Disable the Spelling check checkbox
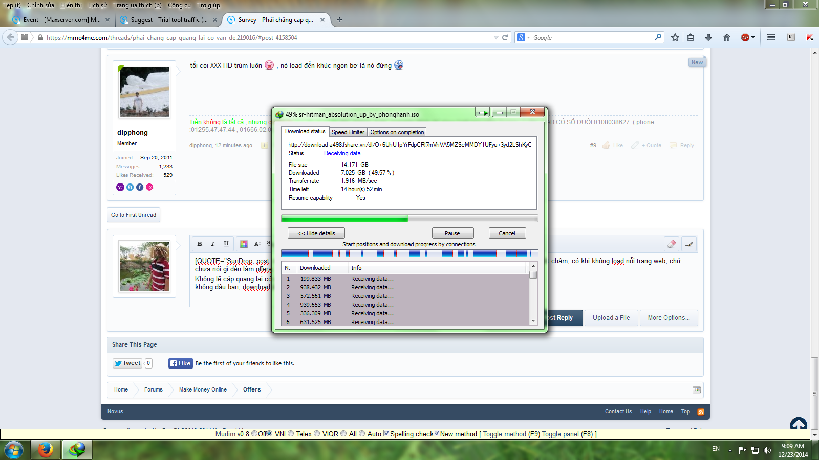The height and width of the screenshot is (460, 819). pyautogui.click(x=387, y=434)
